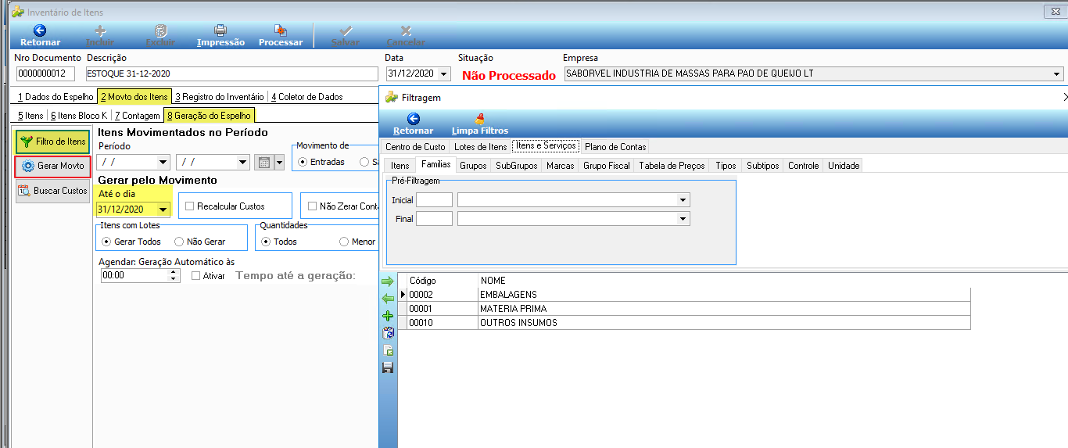
Task: Switch to Grupo Fiscal sub-tab
Action: [x=607, y=166]
